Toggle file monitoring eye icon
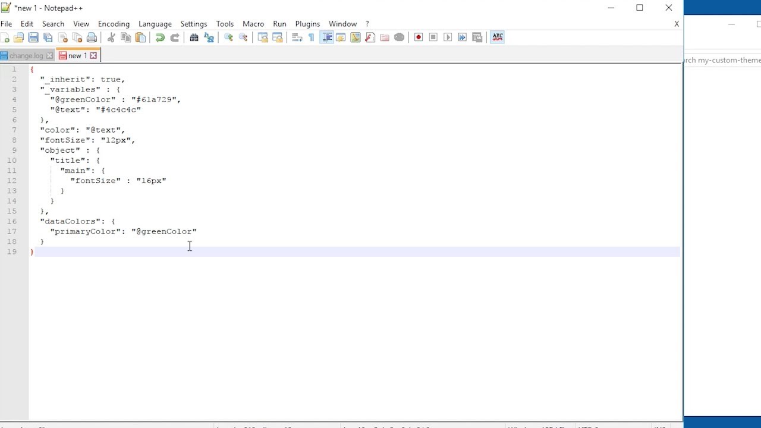761x428 pixels. click(399, 37)
